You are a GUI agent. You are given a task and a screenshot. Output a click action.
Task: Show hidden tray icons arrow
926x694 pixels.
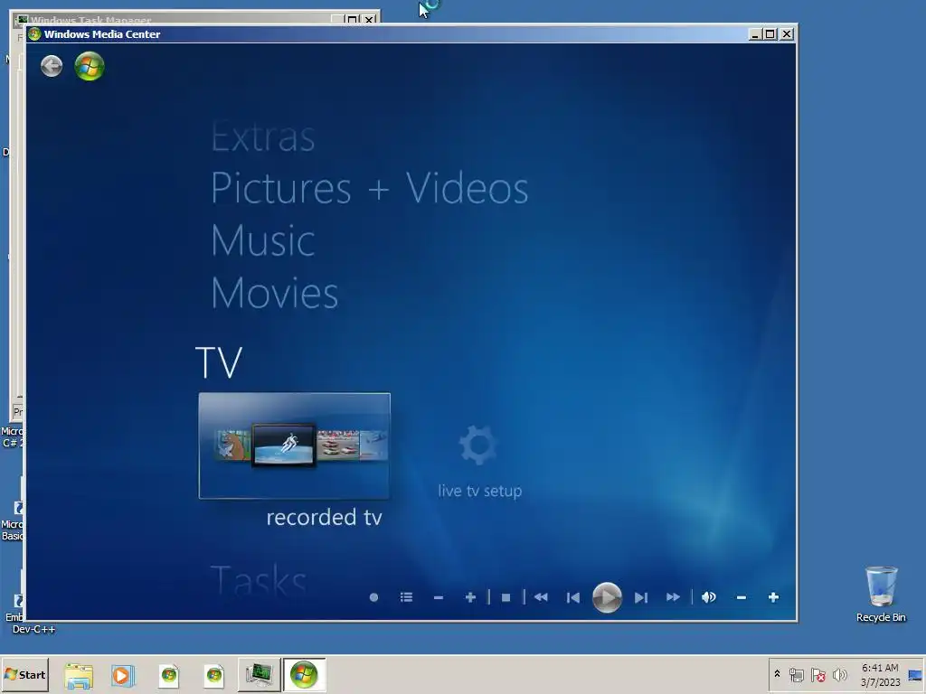tap(777, 674)
